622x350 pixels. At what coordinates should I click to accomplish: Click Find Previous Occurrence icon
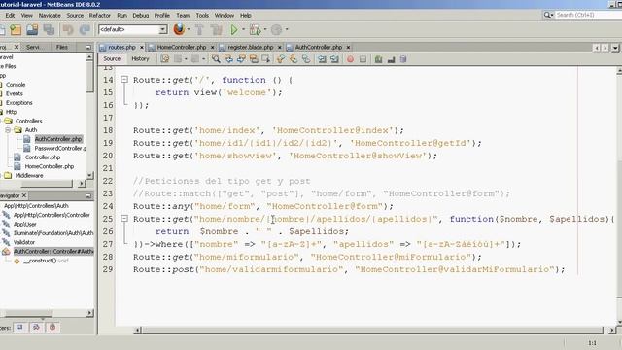point(228,59)
